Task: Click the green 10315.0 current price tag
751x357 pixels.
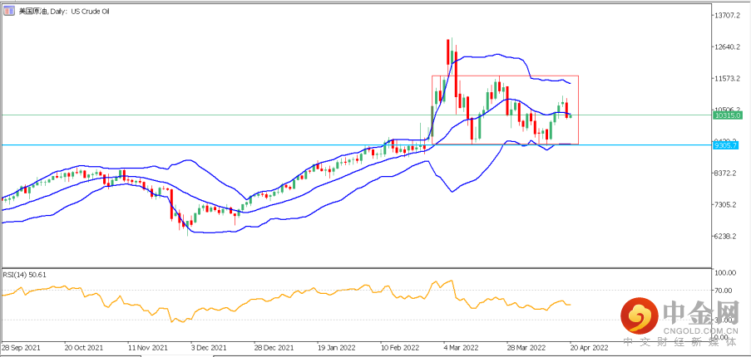Action: point(728,115)
